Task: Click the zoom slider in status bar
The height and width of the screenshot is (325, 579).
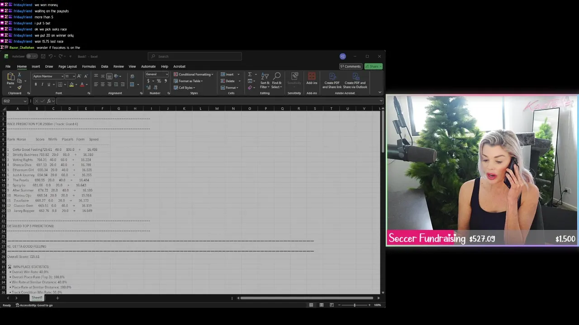Action: coord(355,305)
